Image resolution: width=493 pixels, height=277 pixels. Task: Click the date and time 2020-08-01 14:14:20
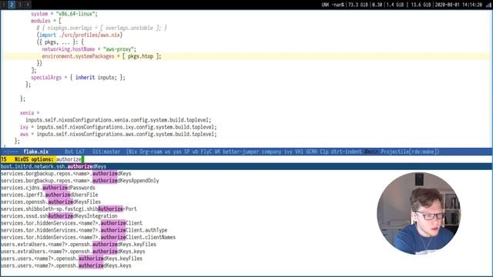(458, 5)
